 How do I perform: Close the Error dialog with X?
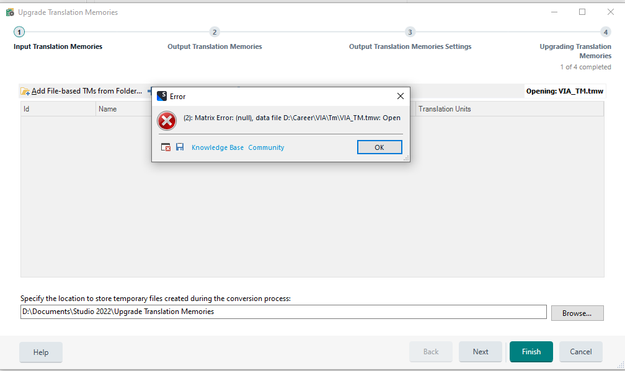click(x=400, y=96)
